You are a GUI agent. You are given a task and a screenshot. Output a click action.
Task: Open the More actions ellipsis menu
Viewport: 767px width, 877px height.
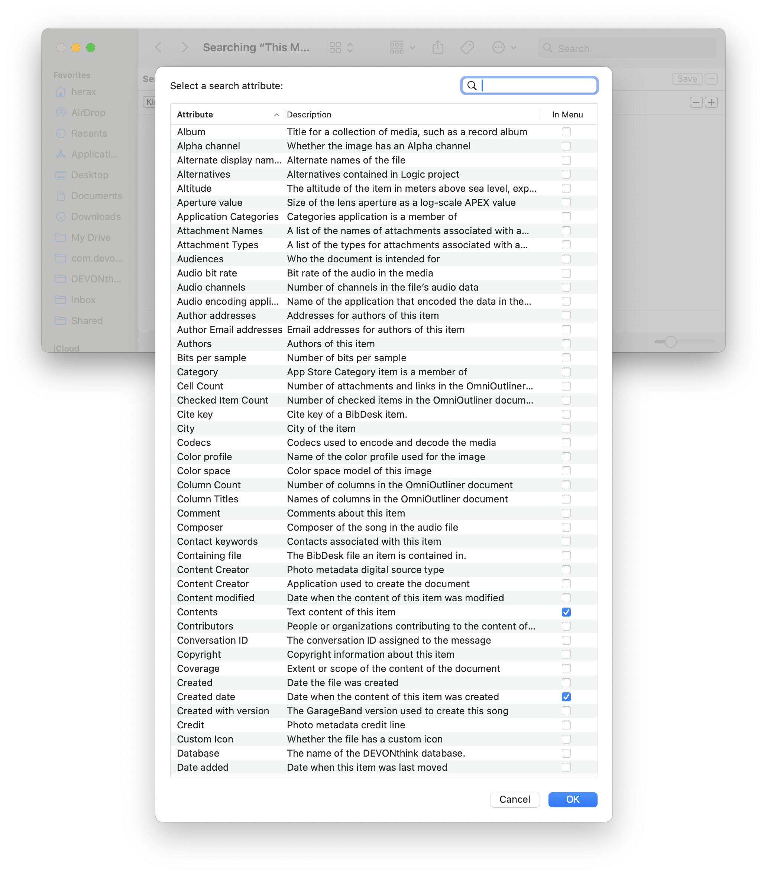504,48
